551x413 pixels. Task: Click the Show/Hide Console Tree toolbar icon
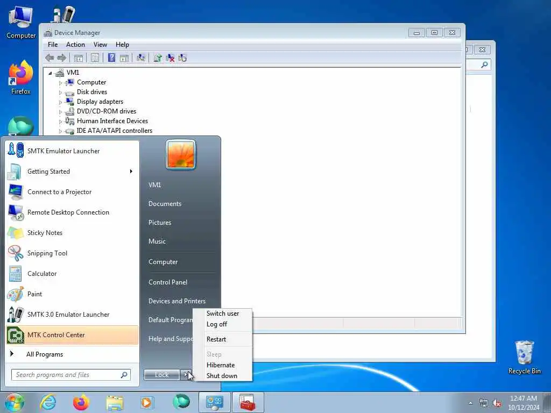[79, 58]
